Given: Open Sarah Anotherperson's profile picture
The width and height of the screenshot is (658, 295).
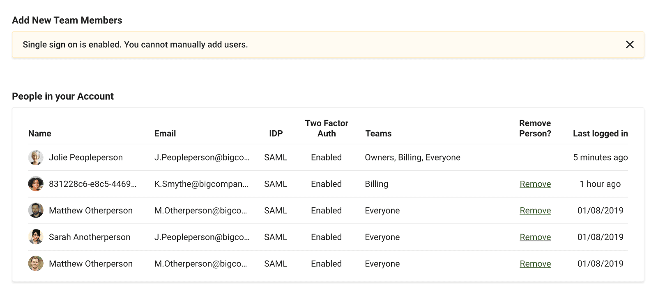Looking at the screenshot, I should [36, 237].
